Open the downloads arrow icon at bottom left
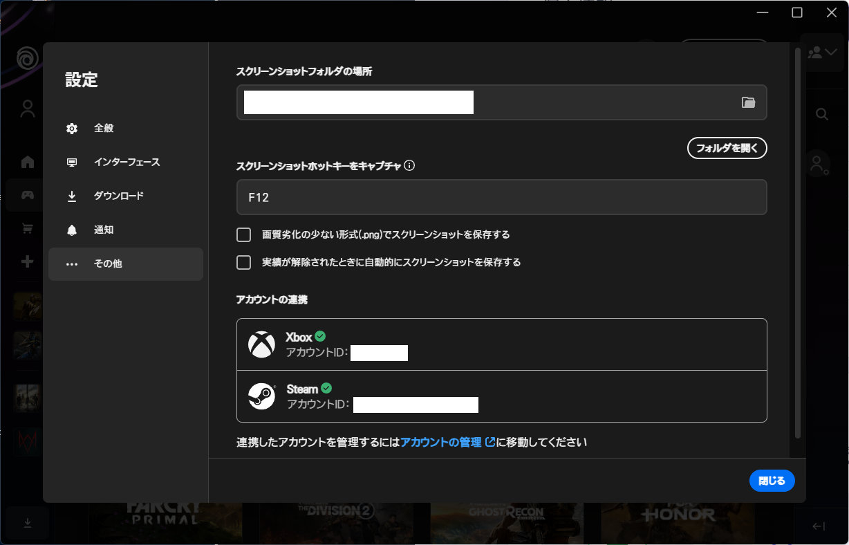This screenshot has height=545, width=849. pyautogui.click(x=28, y=522)
